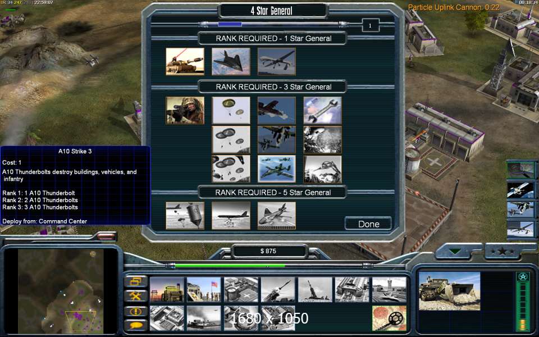Build a Patriot Missile battery
This screenshot has height=337, width=539.
click(278, 290)
